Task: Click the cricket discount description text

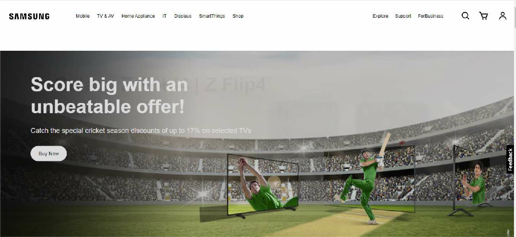Action: (141, 131)
